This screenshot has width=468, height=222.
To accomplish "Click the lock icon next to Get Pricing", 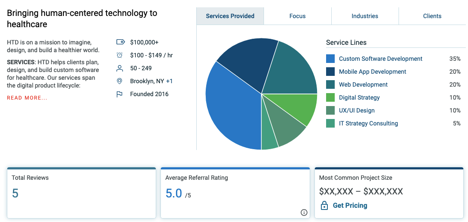I will tap(324, 205).
